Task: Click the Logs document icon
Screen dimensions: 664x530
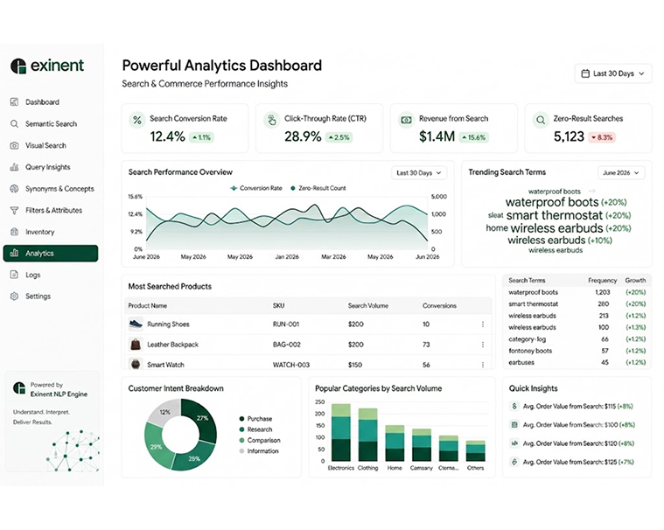Action: (x=14, y=275)
